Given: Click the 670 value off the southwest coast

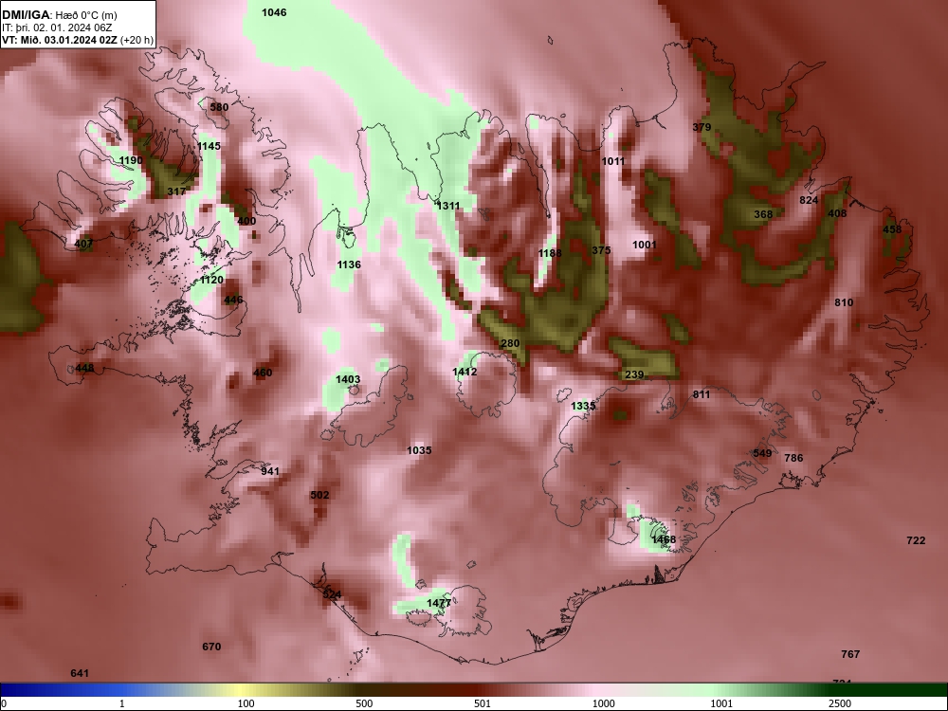Looking at the screenshot, I should (x=211, y=647).
